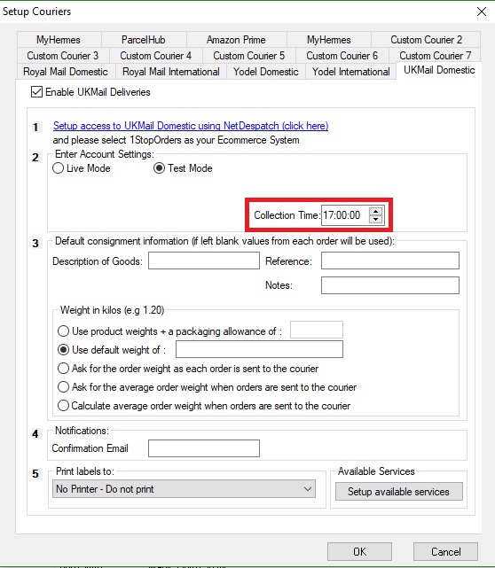This screenshot has width=495, height=568.
Task: Select Test Mode radio button
Action: (x=159, y=168)
